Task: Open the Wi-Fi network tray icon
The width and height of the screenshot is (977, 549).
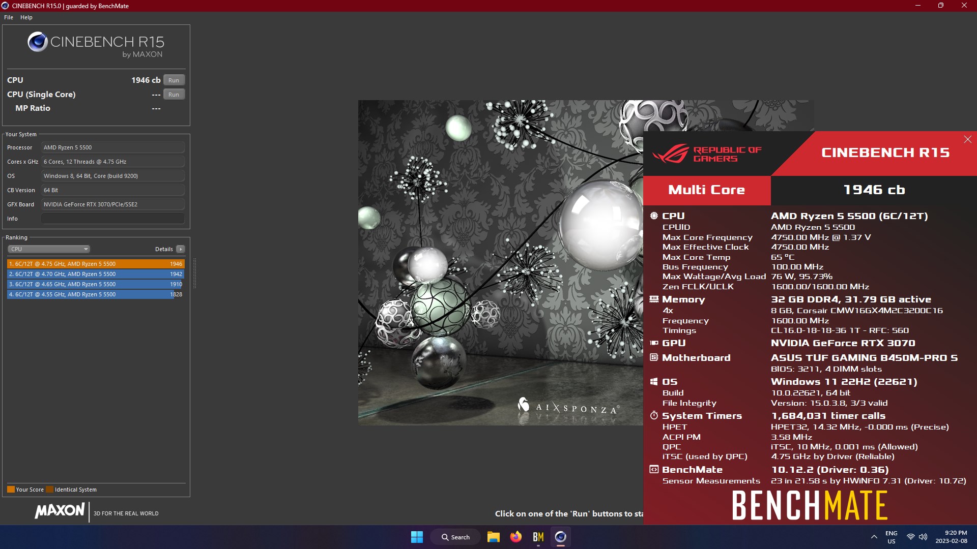Action: (911, 537)
